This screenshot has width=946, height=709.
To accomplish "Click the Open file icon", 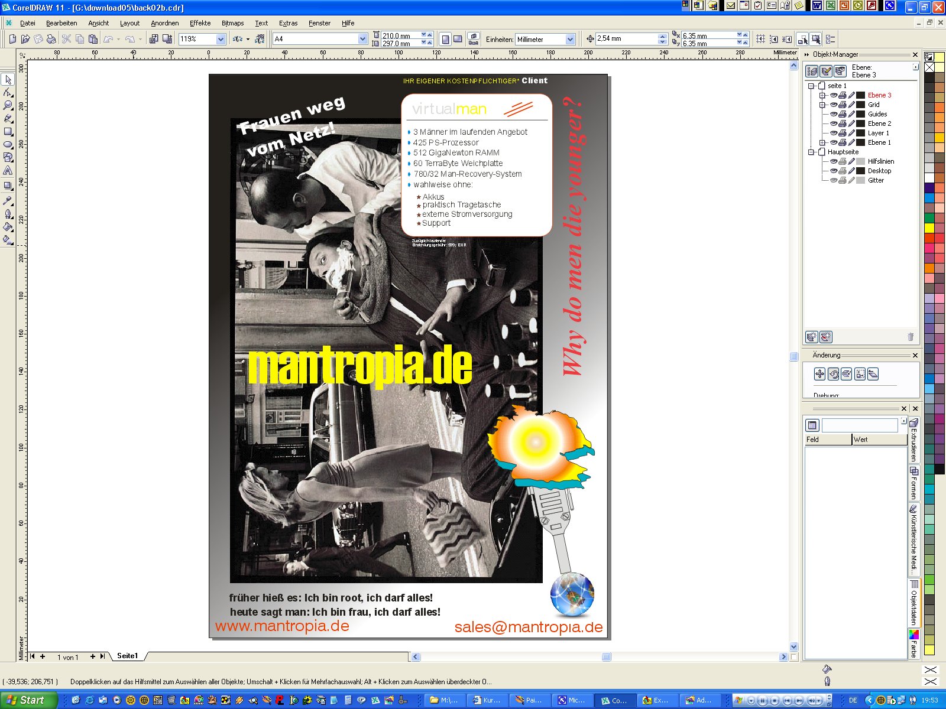I will (x=25, y=39).
